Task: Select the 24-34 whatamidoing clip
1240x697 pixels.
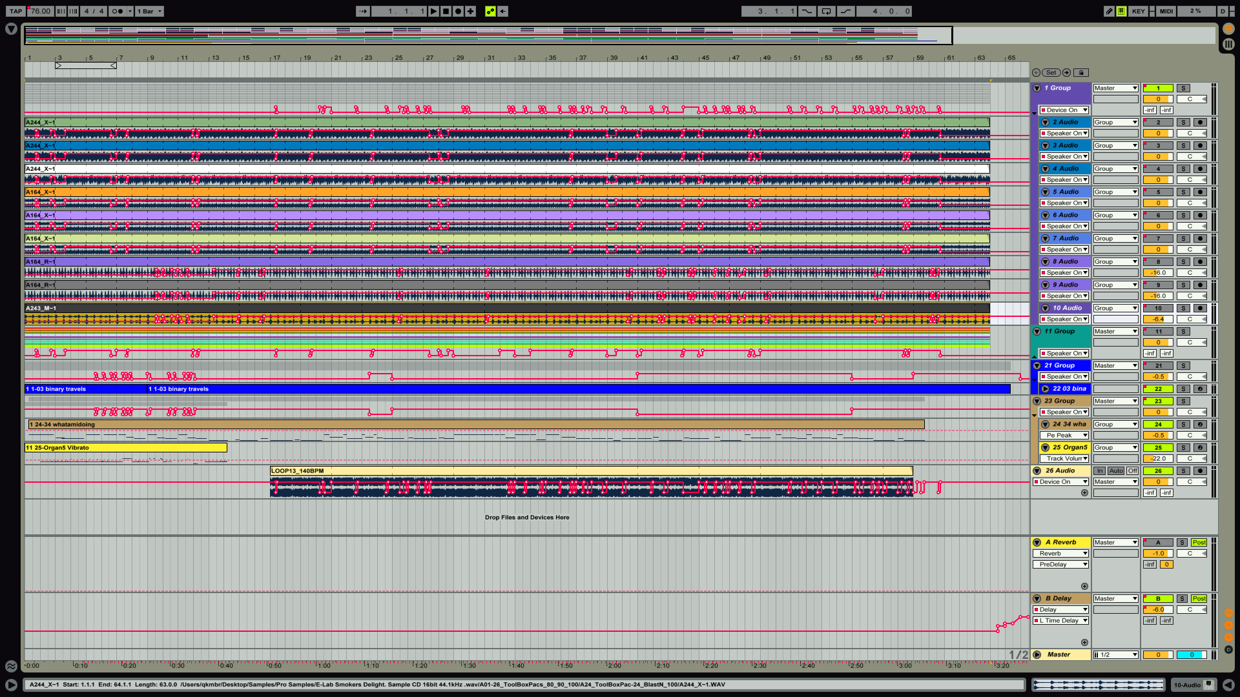Action: [x=476, y=425]
